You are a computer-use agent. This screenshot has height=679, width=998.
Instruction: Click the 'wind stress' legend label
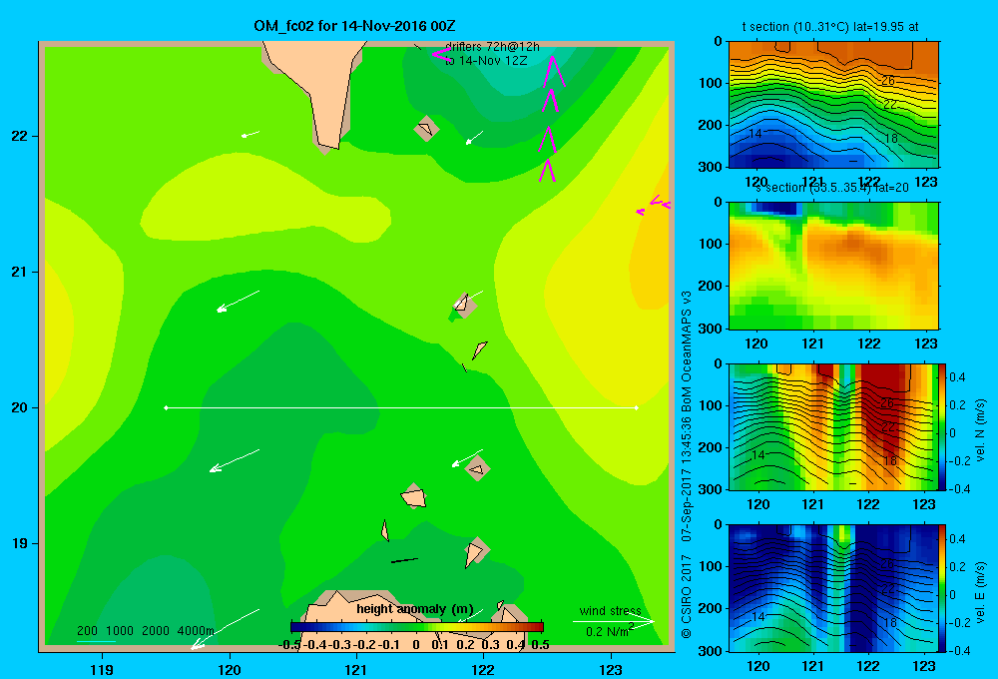pos(610,610)
